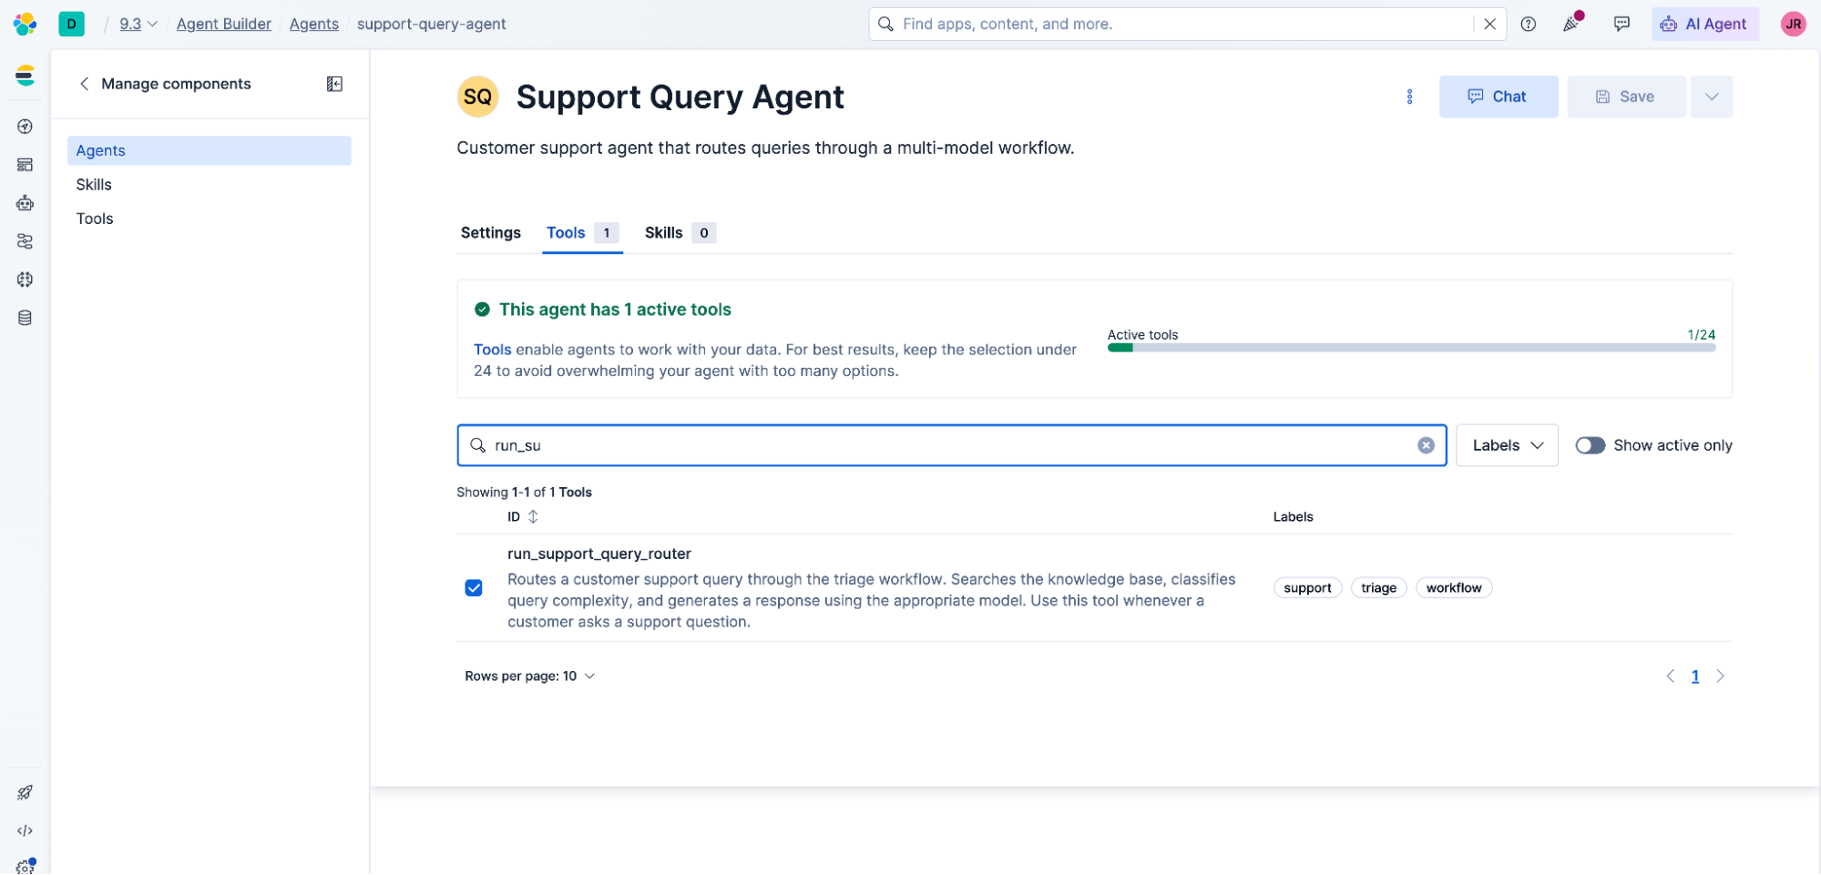The width and height of the screenshot is (1821, 875).
Task: Follow the Agents breadcrumb link
Action: pyautogui.click(x=313, y=24)
